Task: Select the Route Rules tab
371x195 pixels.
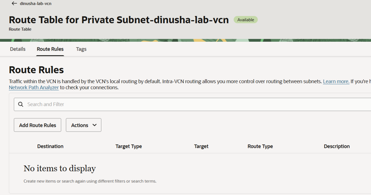Action: [x=50, y=49]
